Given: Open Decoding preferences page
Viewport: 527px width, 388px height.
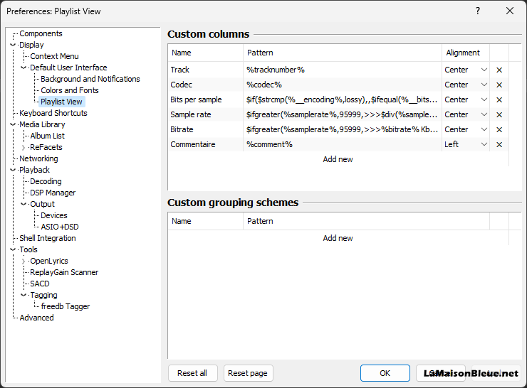Looking at the screenshot, I should [46, 181].
